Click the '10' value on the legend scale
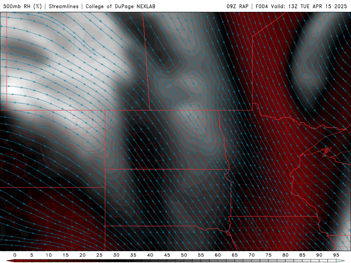Viewport: 351px width, 263px height. click(x=49, y=255)
